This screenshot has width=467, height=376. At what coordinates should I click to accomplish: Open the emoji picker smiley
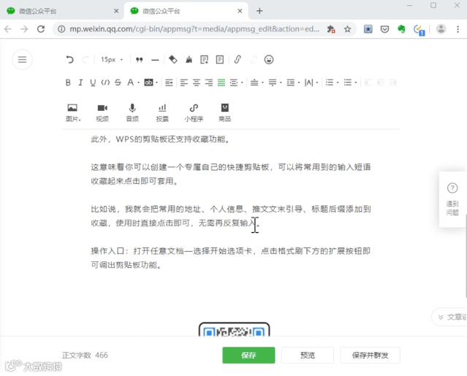coord(269,59)
